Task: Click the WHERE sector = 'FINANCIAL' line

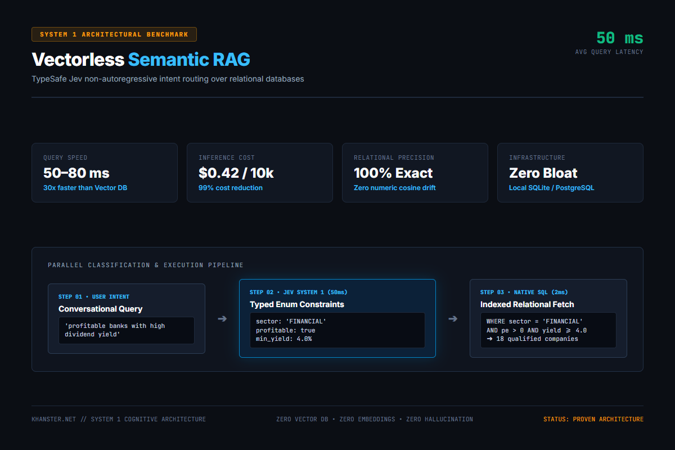Action: pos(534,321)
